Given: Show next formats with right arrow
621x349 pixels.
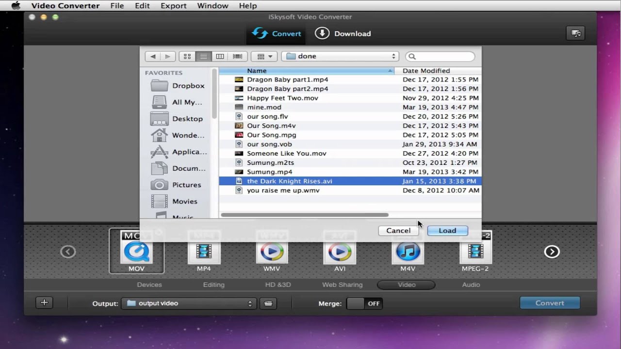Looking at the screenshot, I should point(552,252).
